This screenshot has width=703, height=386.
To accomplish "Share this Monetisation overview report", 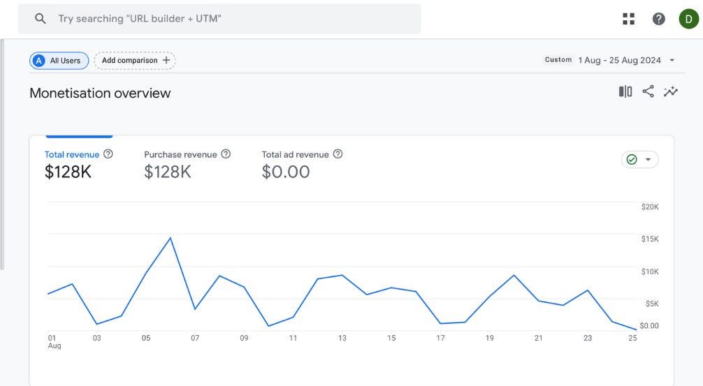I will tap(648, 91).
